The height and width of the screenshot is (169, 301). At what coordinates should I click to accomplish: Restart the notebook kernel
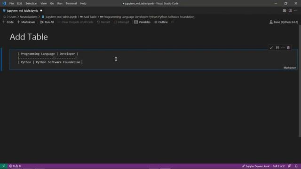point(103,22)
